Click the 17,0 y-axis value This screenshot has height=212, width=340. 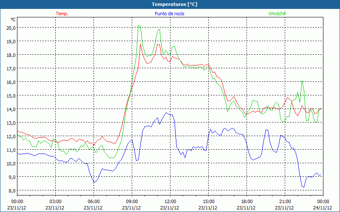click(x=11, y=68)
